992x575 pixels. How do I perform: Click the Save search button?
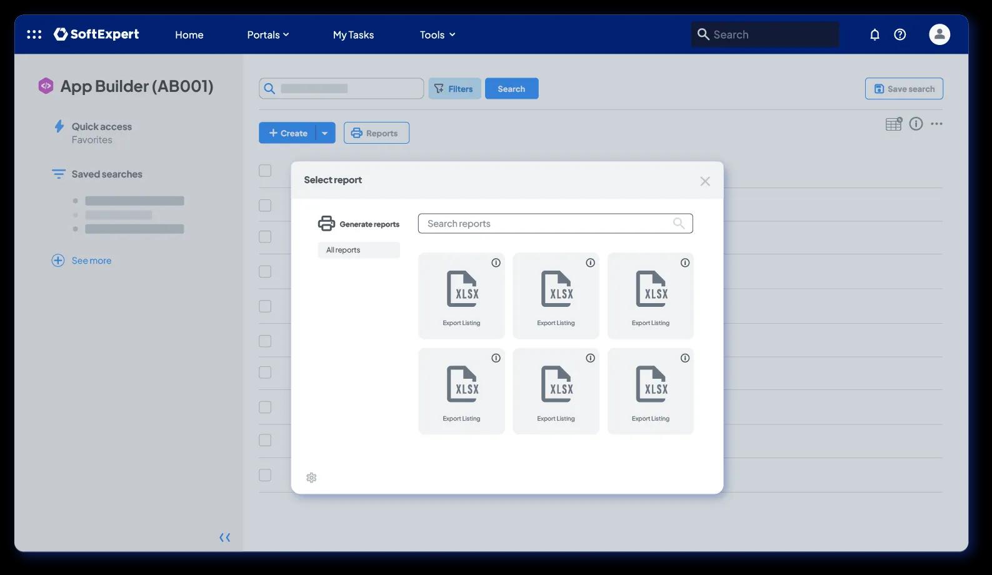pyautogui.click(x=904, y=89)
